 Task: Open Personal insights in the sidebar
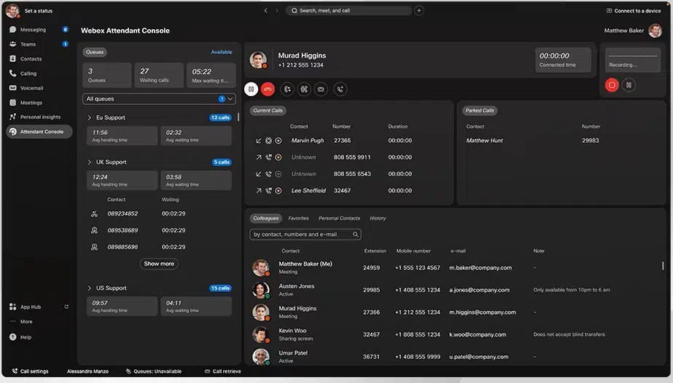point(40,117)
